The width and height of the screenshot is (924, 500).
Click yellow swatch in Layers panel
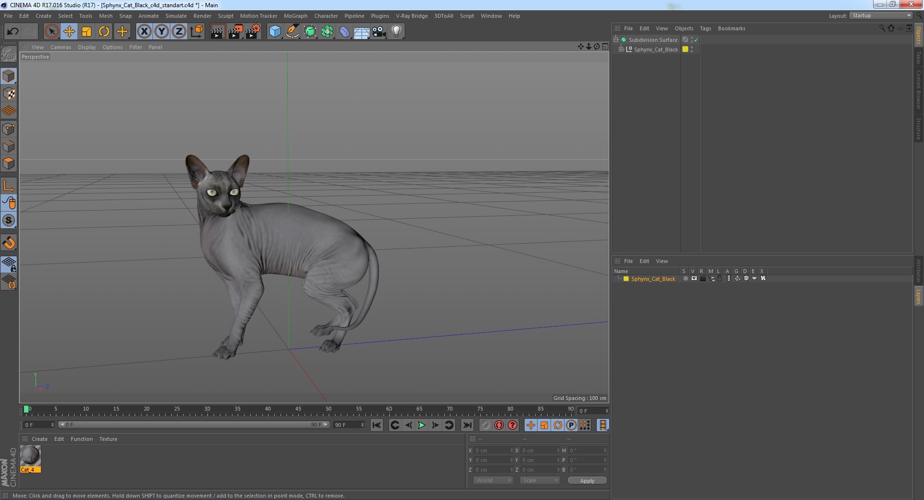pyautogui.click(x=626, y=278)
